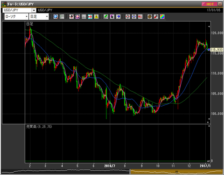
Task: Click the crossed-out magnifier reset zoom icon
Action: 77,16
